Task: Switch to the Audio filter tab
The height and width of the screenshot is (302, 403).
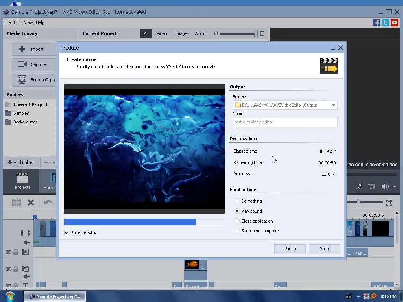Action: click(200, 34)
